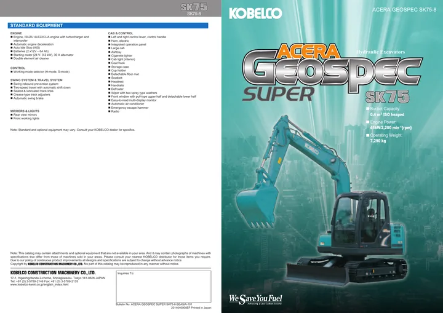
Task: Click the 'Inquiries To:' box
Action: (x=164, y=287)
